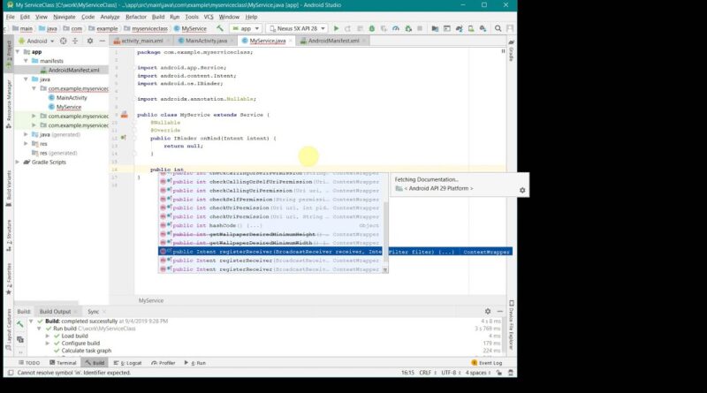Switch to the AndroidManifest.xml editor tab

[x=333, y=41]
